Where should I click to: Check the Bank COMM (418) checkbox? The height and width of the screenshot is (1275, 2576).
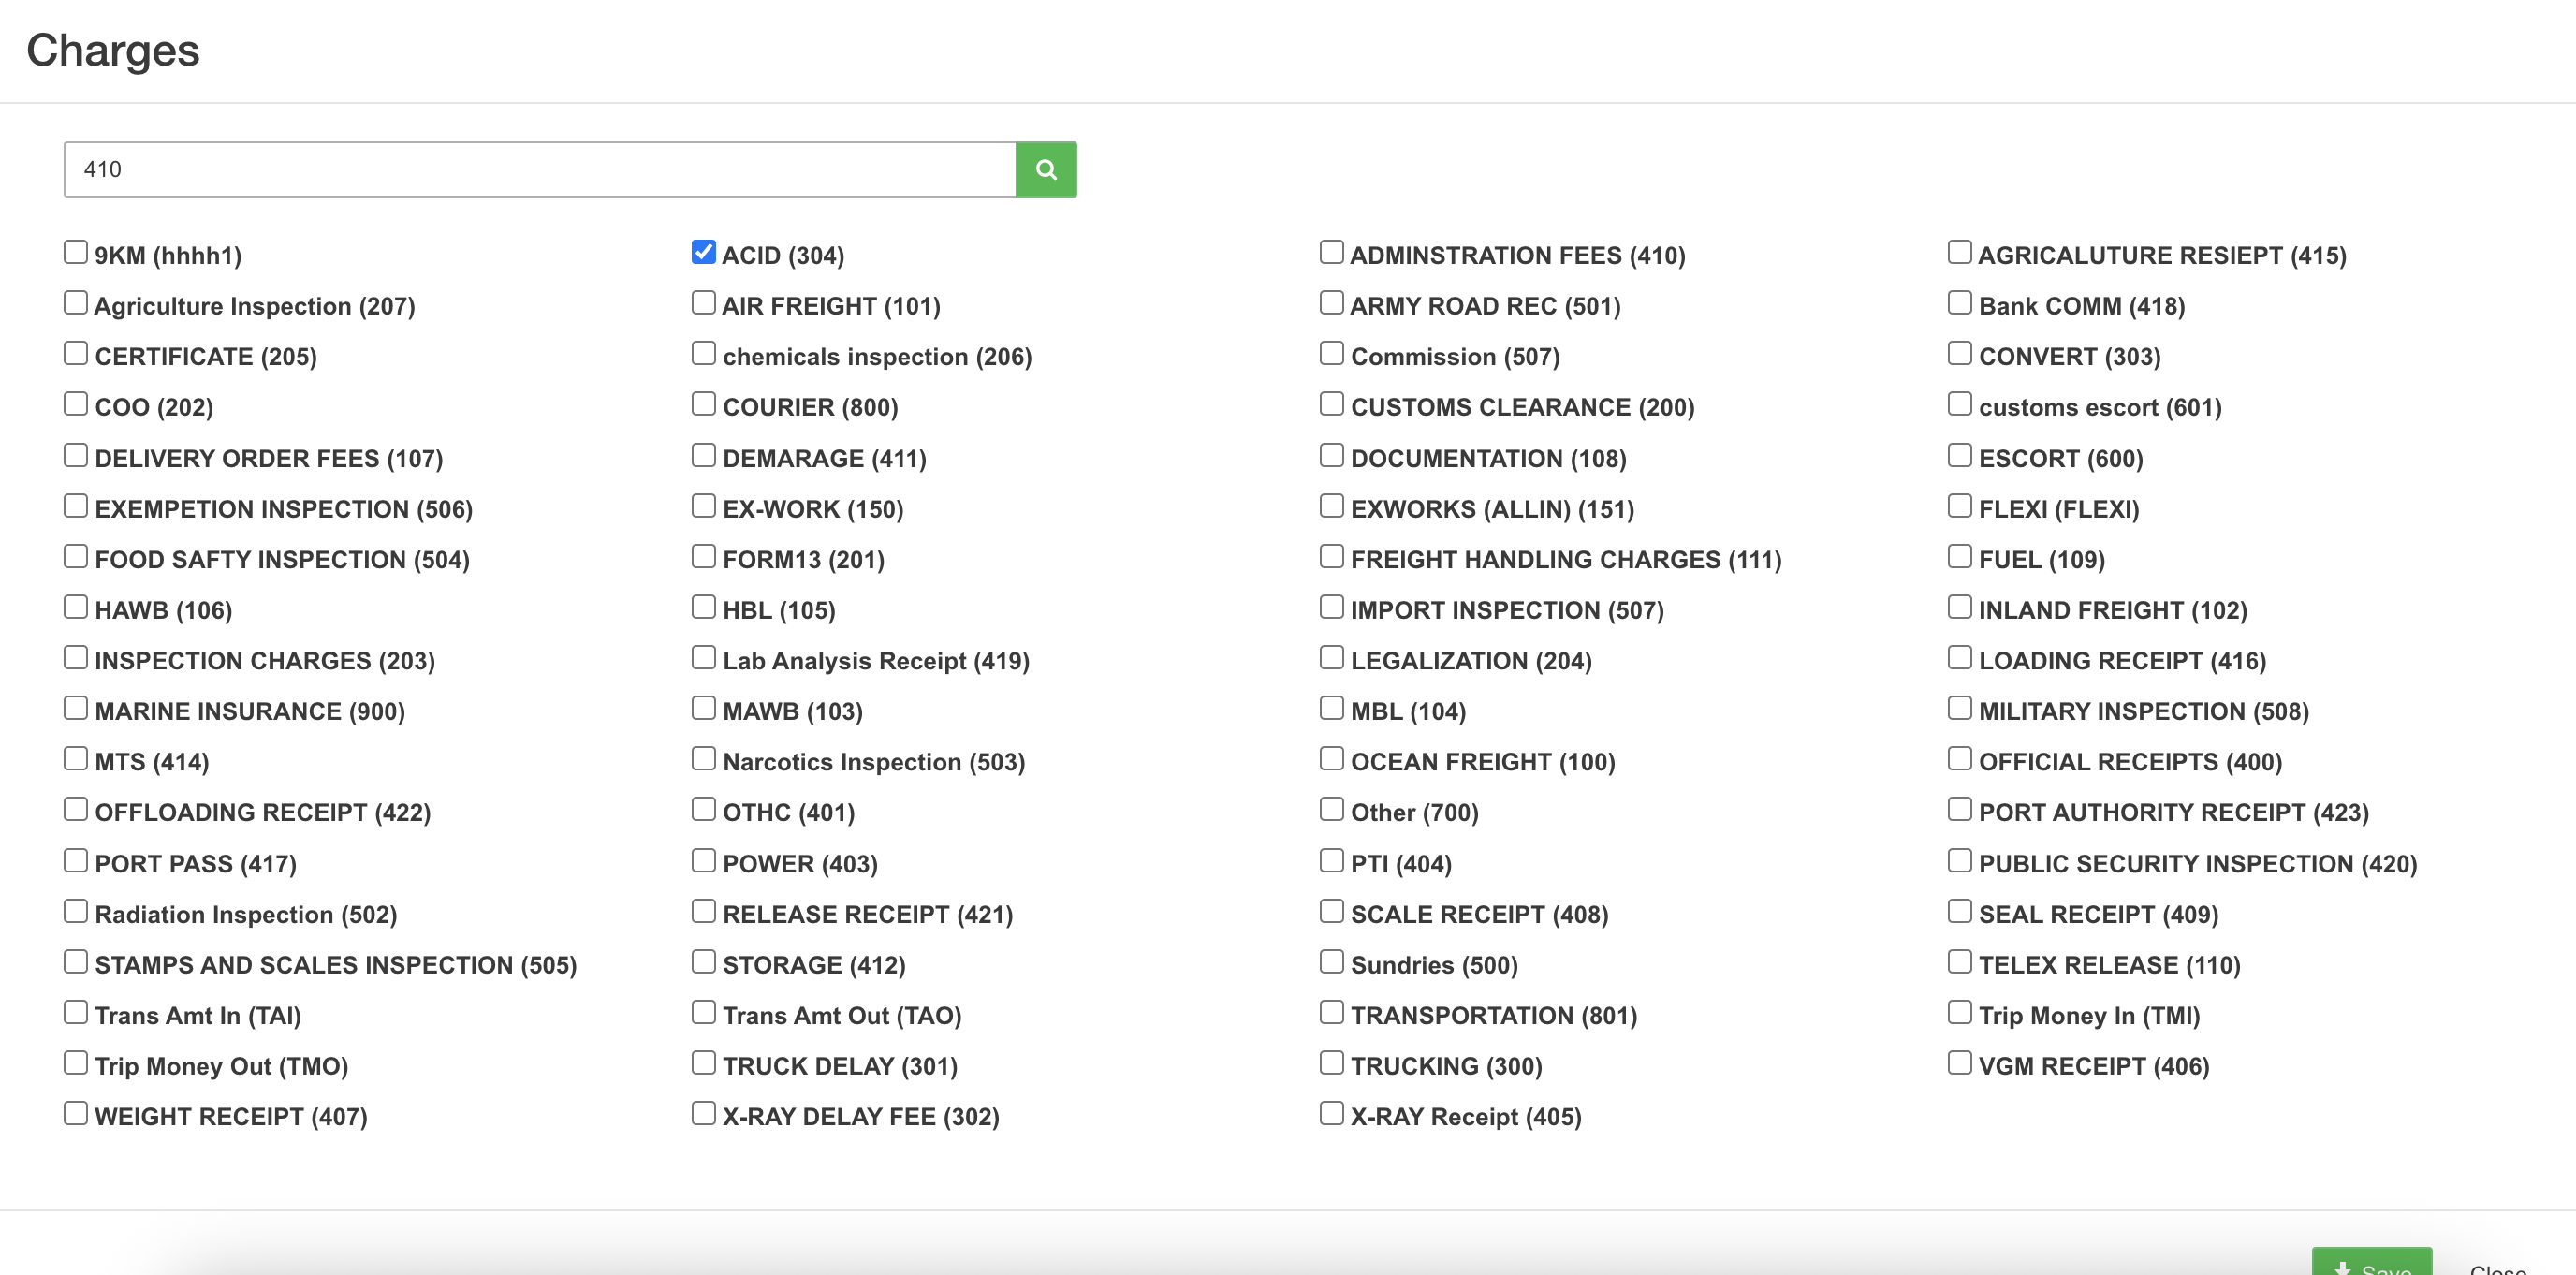(x=1959, y=303)
